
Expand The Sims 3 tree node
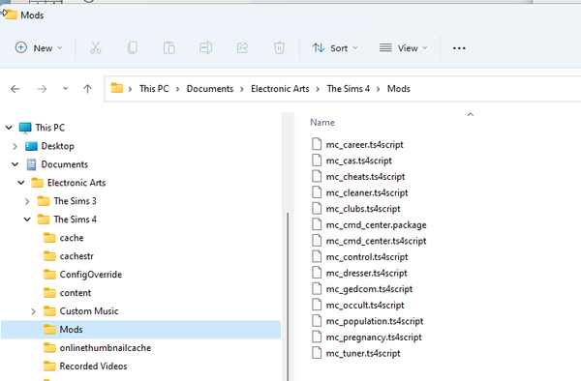tap(27, 201)
